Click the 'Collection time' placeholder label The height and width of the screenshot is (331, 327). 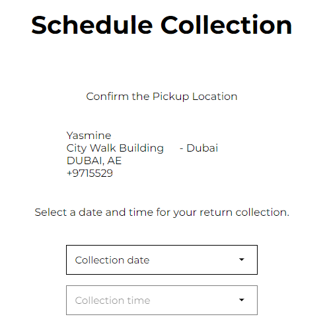pos(112,301)
